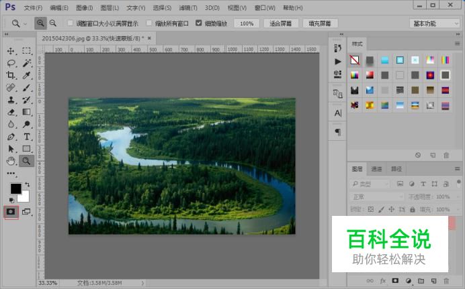Open the History panel icon
This screenshot has height=289, width=465.
(x=337, y=48)
